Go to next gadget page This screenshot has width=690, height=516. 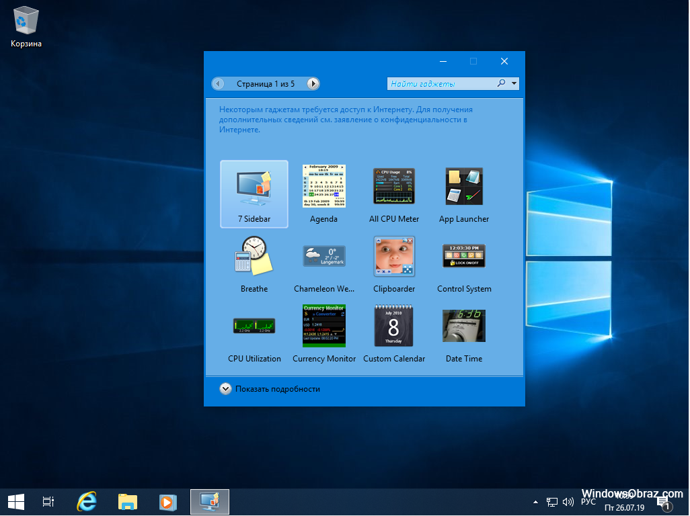coord(313,84)
